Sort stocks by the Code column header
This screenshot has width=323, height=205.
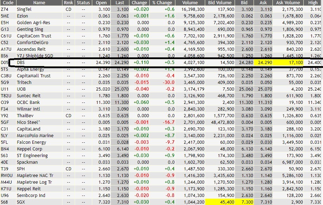pyautogui.click(x=9, y=3)
